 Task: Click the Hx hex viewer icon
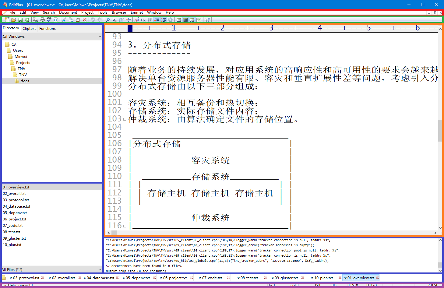[143, 20]
